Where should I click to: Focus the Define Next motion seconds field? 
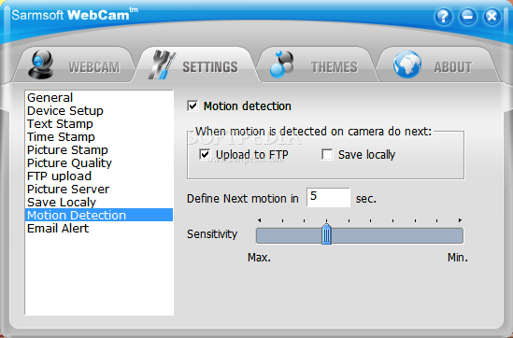pyautogui.click(x=328, y=197)
